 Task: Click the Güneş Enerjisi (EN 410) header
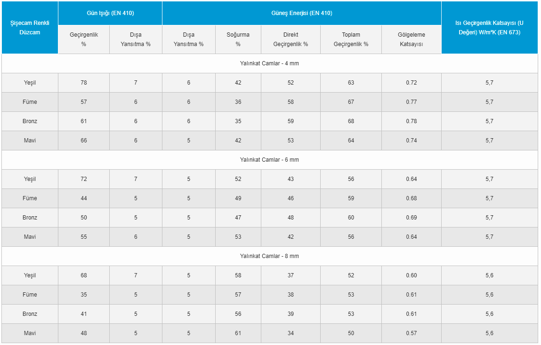(x=302, y=13)
